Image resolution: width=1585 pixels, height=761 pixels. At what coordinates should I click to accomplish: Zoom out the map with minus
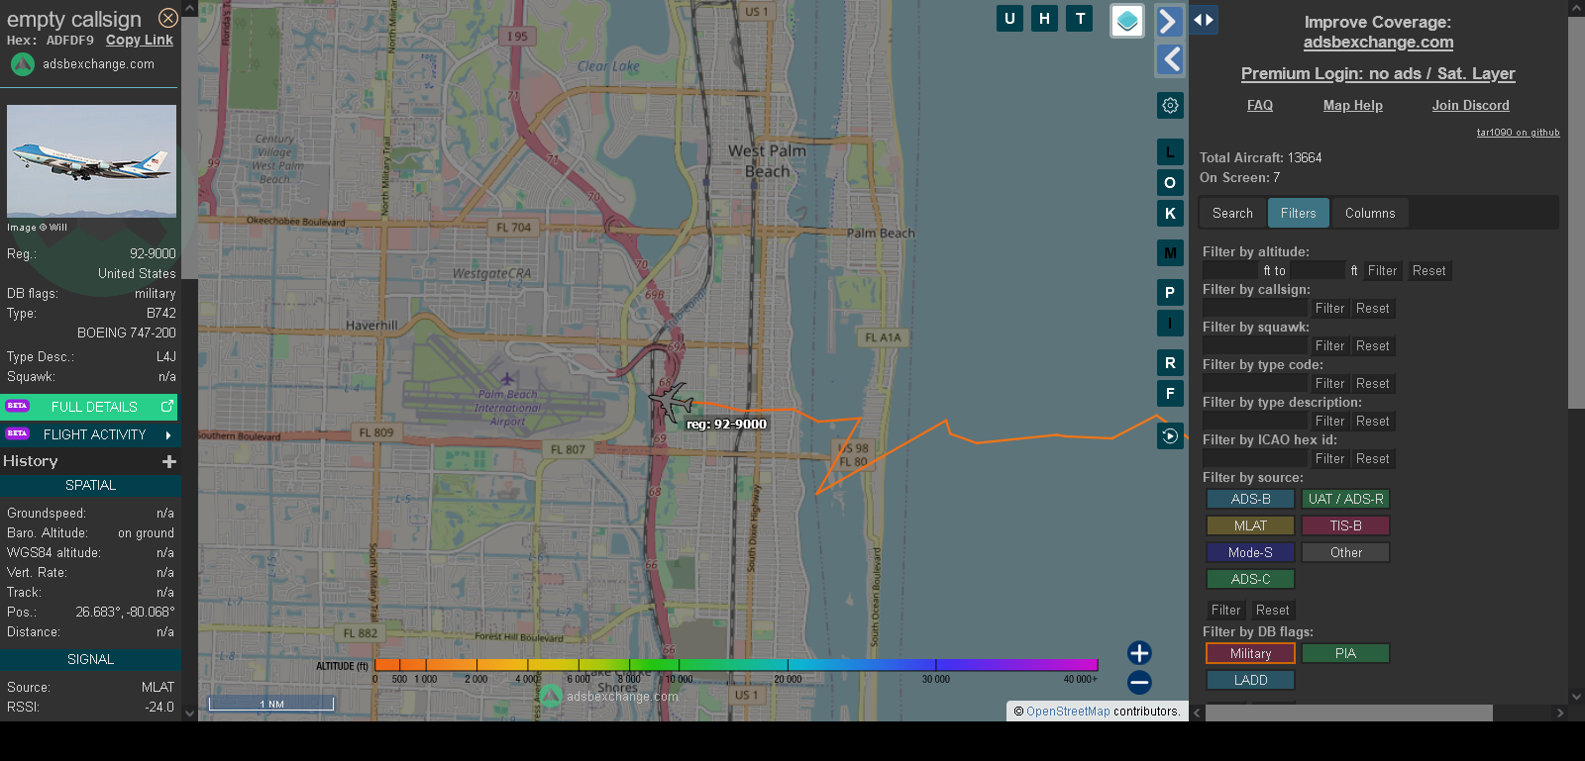tap(1139, 682)
